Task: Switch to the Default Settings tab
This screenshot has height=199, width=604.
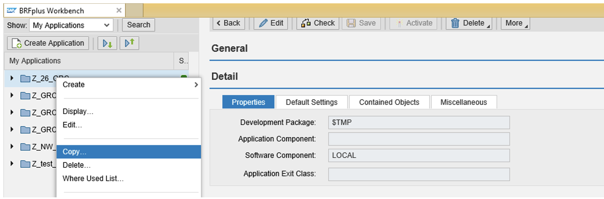Action: point(312,102)
